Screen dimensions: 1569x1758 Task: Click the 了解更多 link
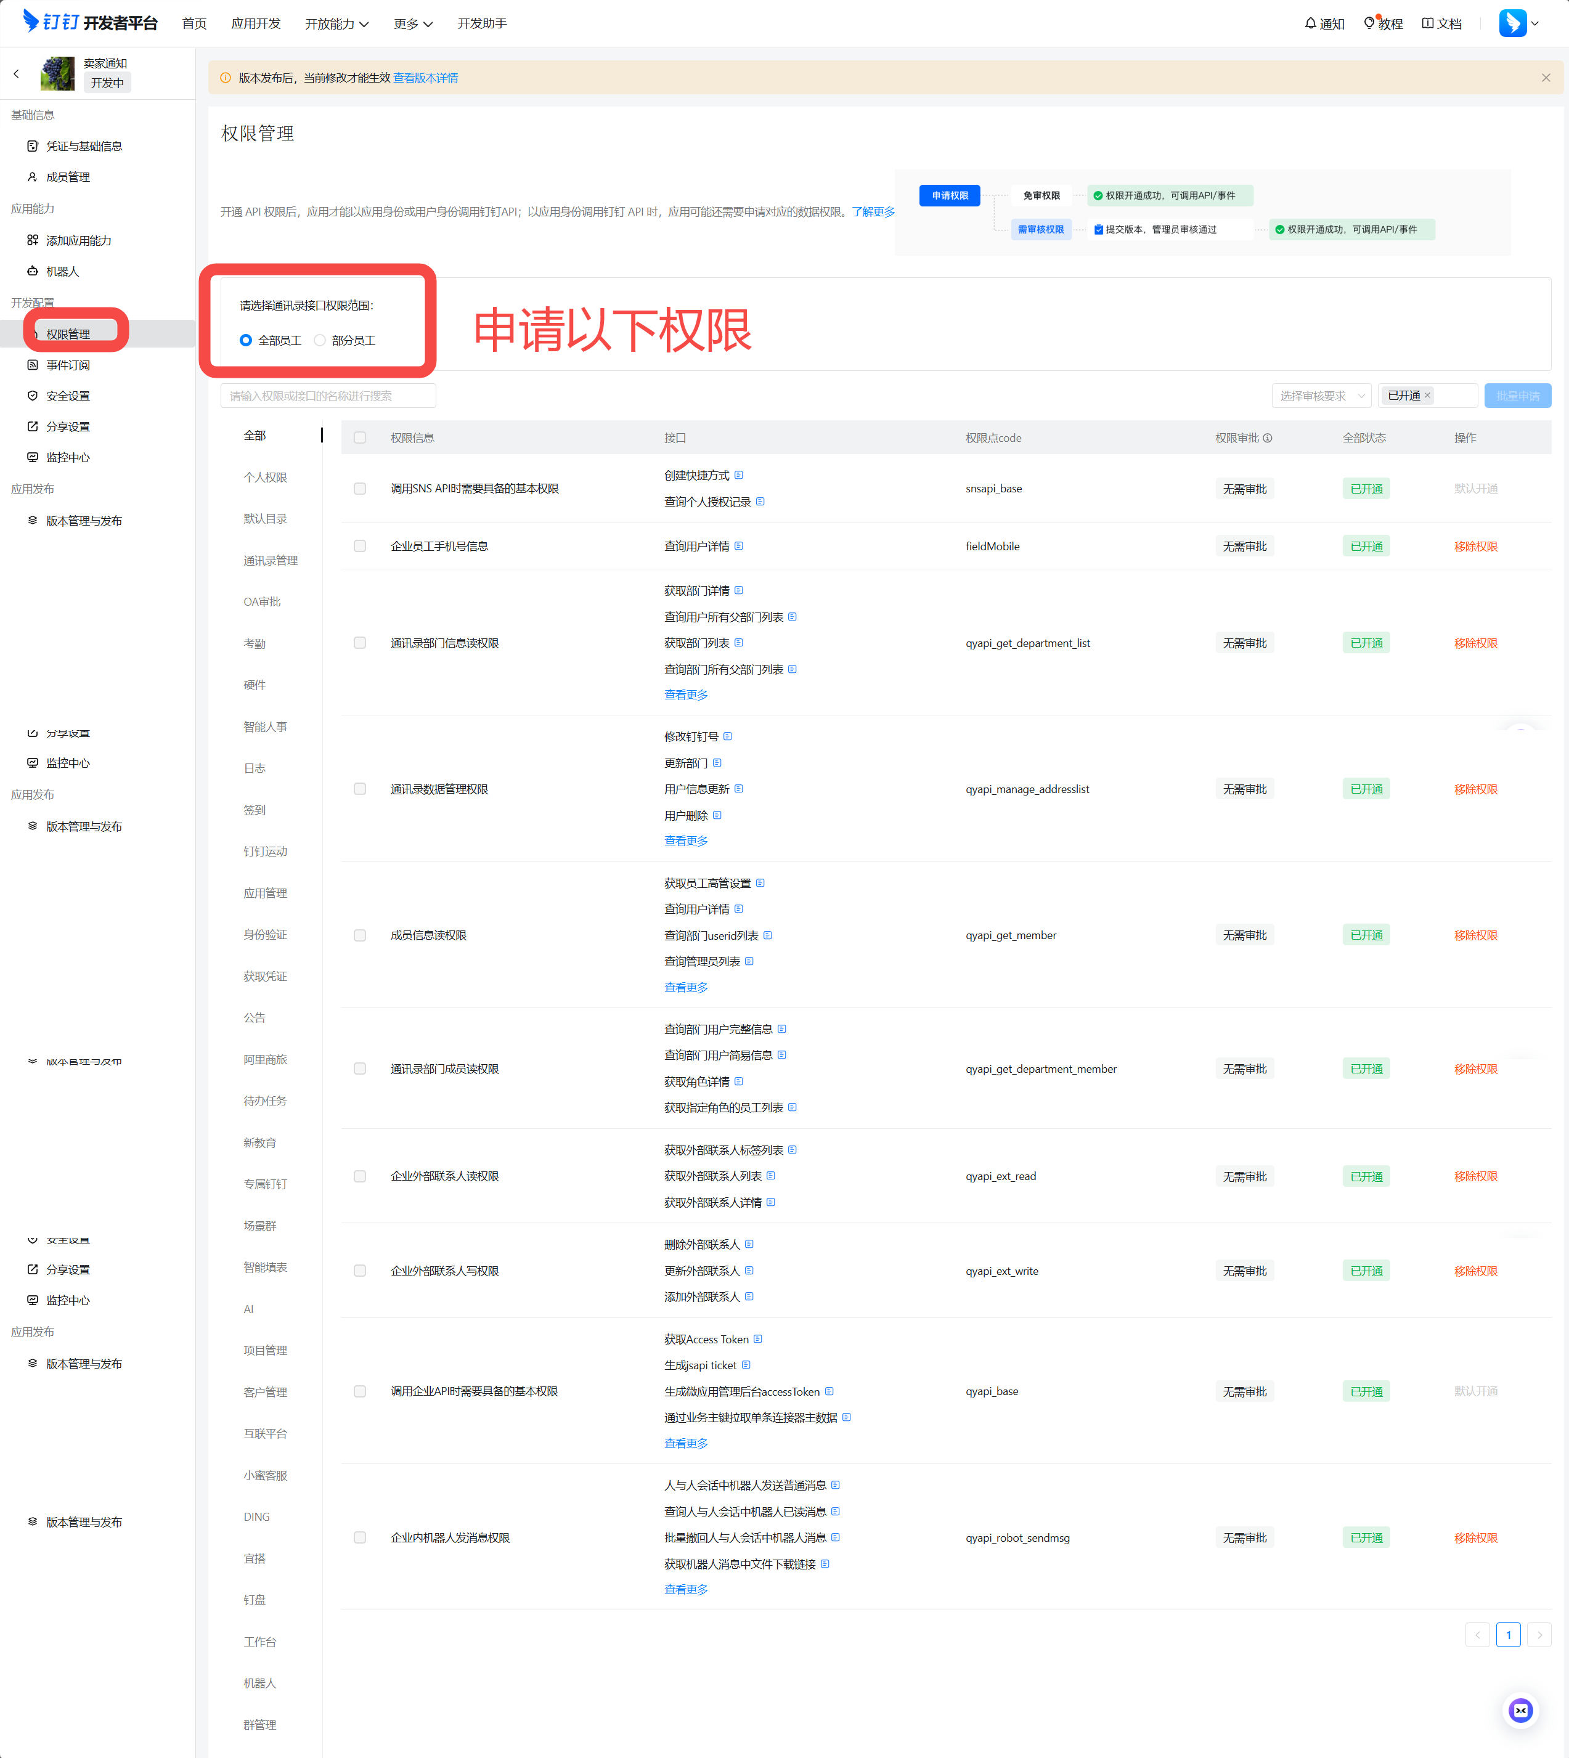pos(873,211)
